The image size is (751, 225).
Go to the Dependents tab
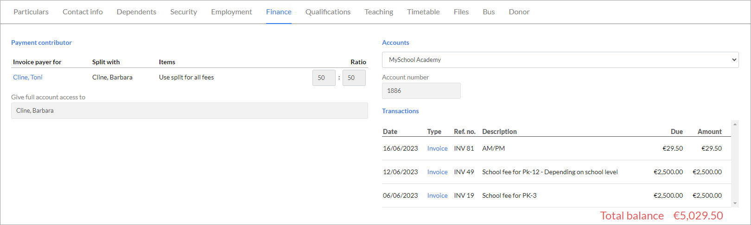[x=136, y=12]
